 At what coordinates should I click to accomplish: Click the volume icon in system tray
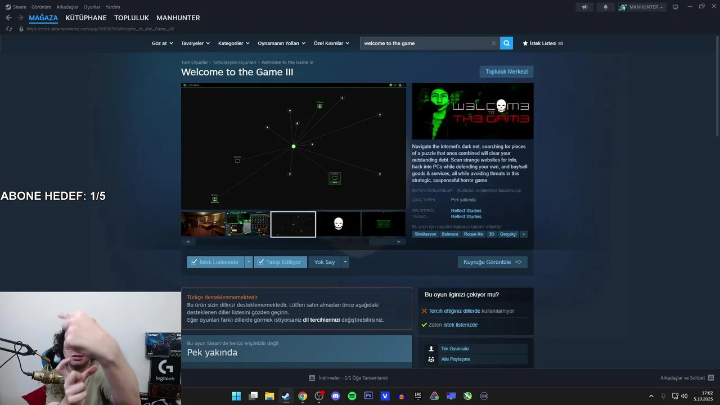click(x=685, y=396)
